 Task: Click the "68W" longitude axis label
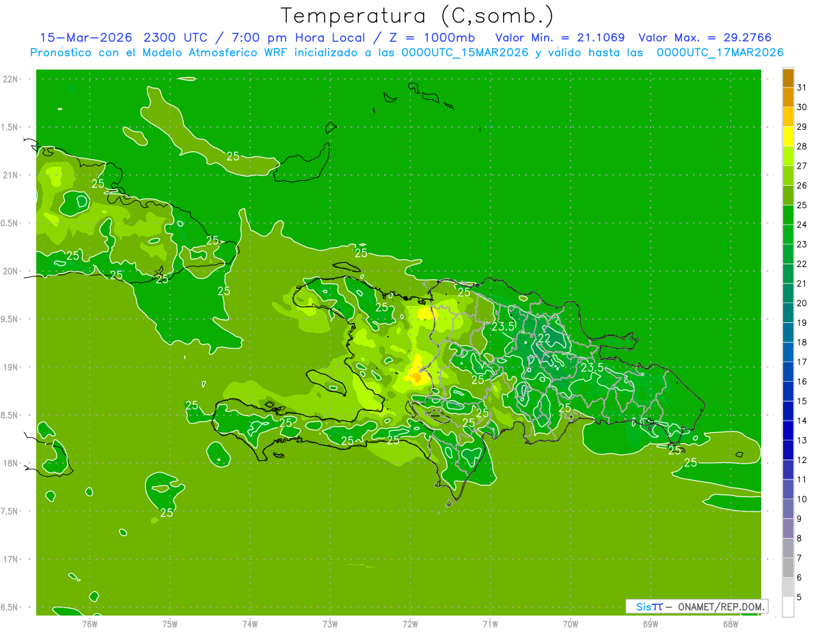pos(730,623)
